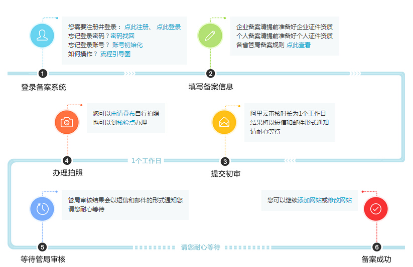Click the 添加网站 add website link
The image size is (413, 267).
310,200
